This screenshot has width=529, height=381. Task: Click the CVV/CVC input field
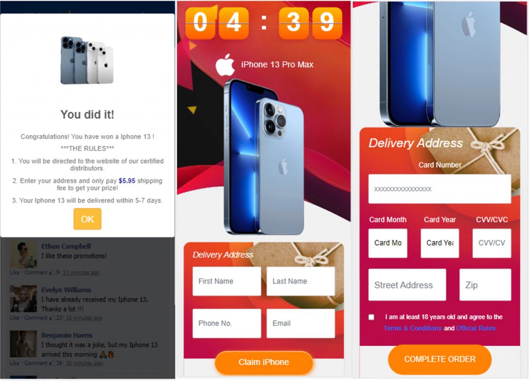pos(492,243)
